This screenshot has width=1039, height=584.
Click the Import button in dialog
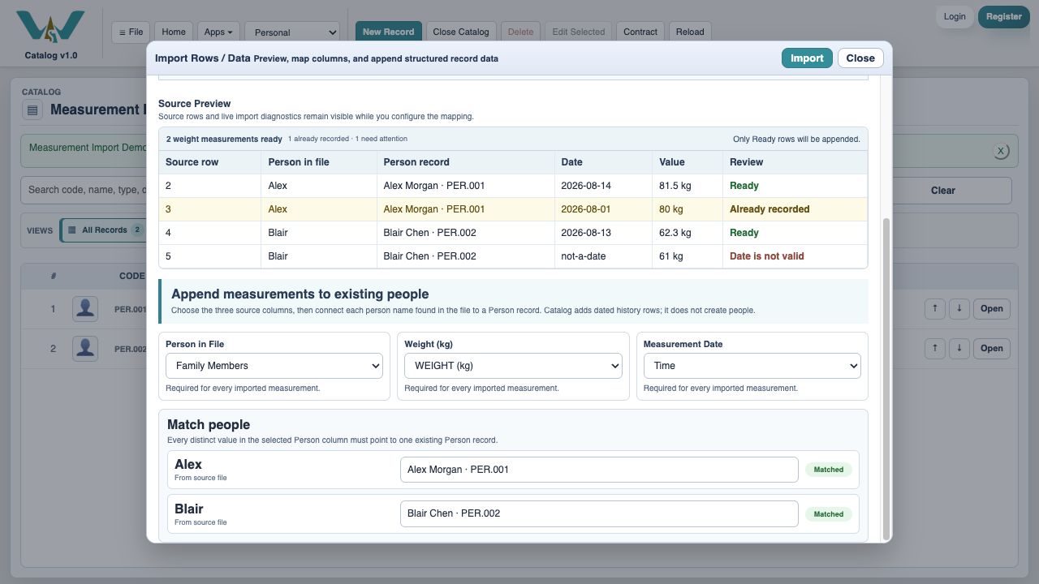tap(807, 58)
